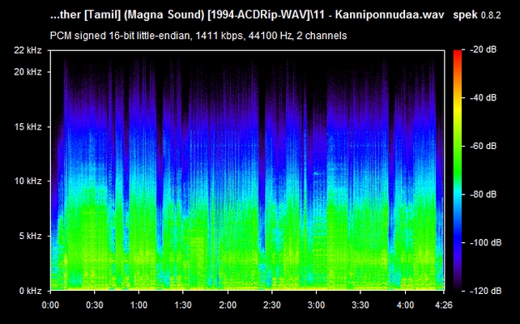The height and width of the screenshot is (324, 520).
Task: Click the 0:30 time axis label
Action: (x=95, y=305)
